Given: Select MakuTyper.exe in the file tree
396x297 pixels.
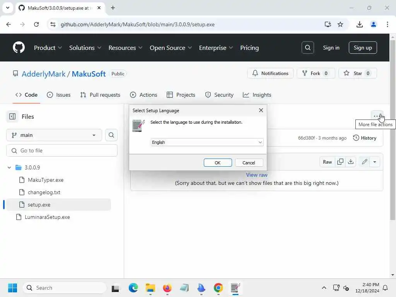Looking at the screenshot, I should click(x=46, y=180).
